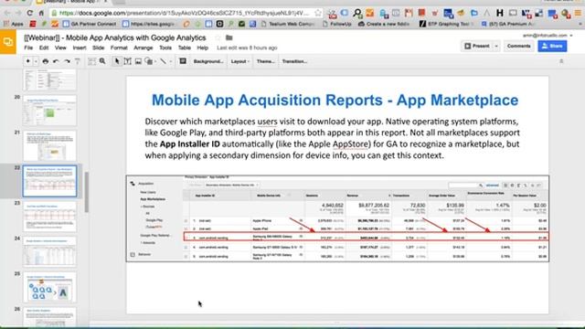The width and height of the screenshot is (585, 329).
Task: Click the Last edit was 8 hours ago link
Action: pos(247,48)
